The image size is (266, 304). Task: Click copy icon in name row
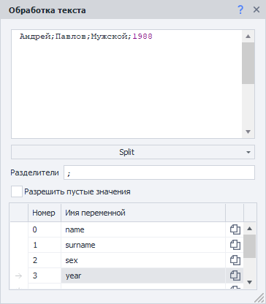pos(235,229)
